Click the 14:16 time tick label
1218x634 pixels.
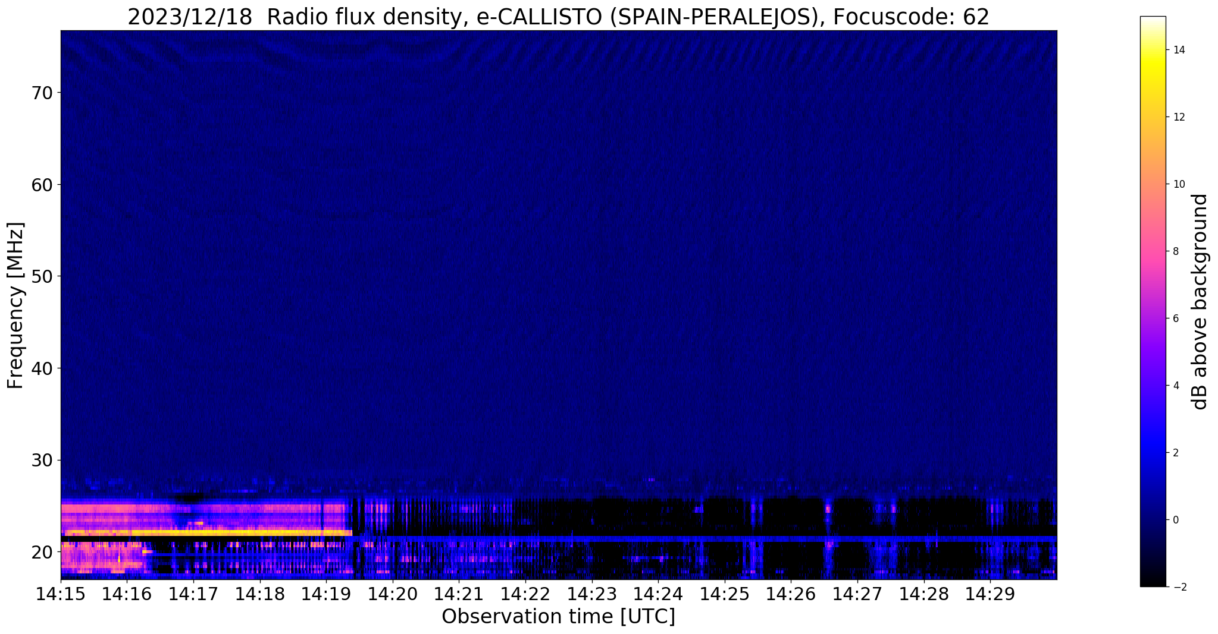(x=127, y=594)
